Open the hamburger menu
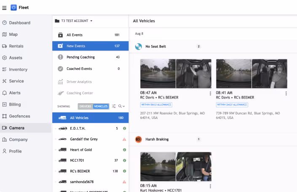The width and height of the screenshot is (297, 192). (4, 8)
